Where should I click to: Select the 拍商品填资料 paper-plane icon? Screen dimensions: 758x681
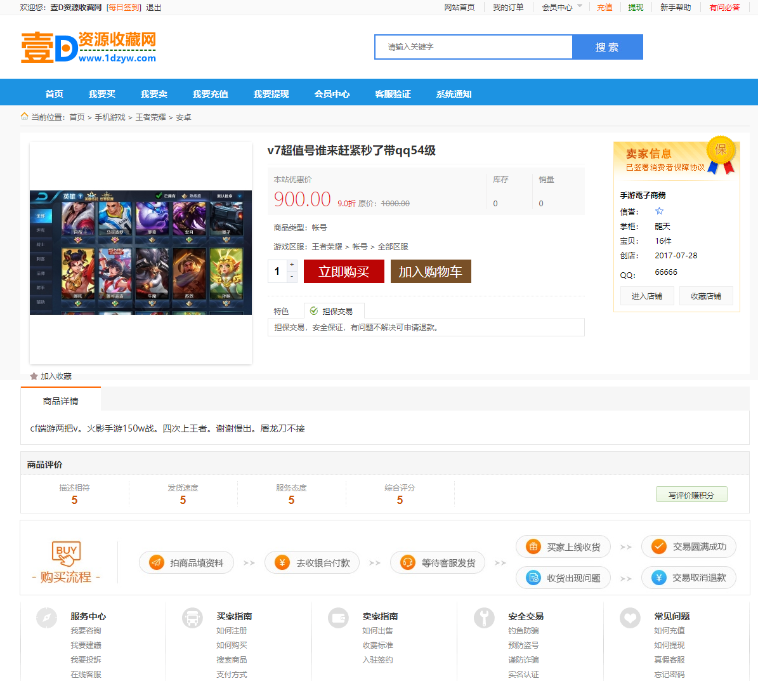pyautogui.click(x=154, y=562)
